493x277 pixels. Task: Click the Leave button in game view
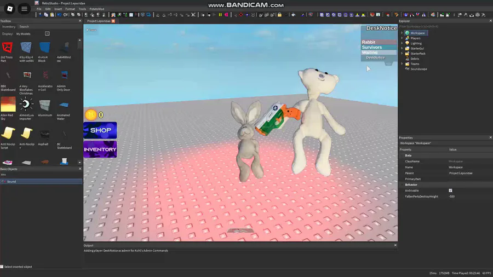click(x=91, y=30)
